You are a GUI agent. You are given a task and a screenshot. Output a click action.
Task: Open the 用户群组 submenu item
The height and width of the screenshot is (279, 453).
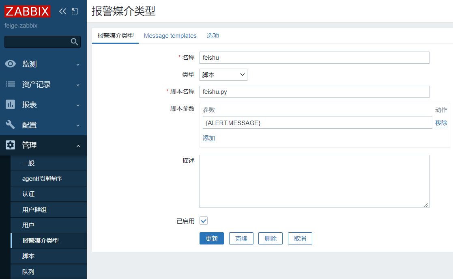tap(49, 210)
